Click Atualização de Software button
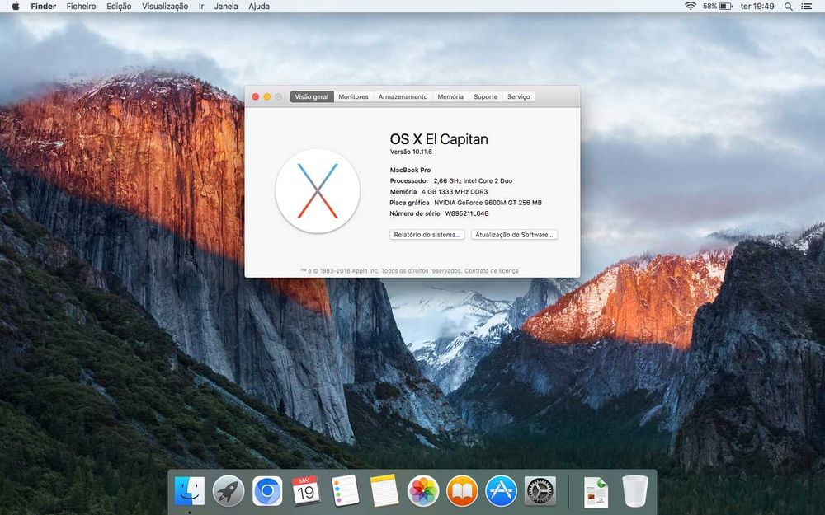Screen dimensions: 825x515 click(x=514, y=235)
